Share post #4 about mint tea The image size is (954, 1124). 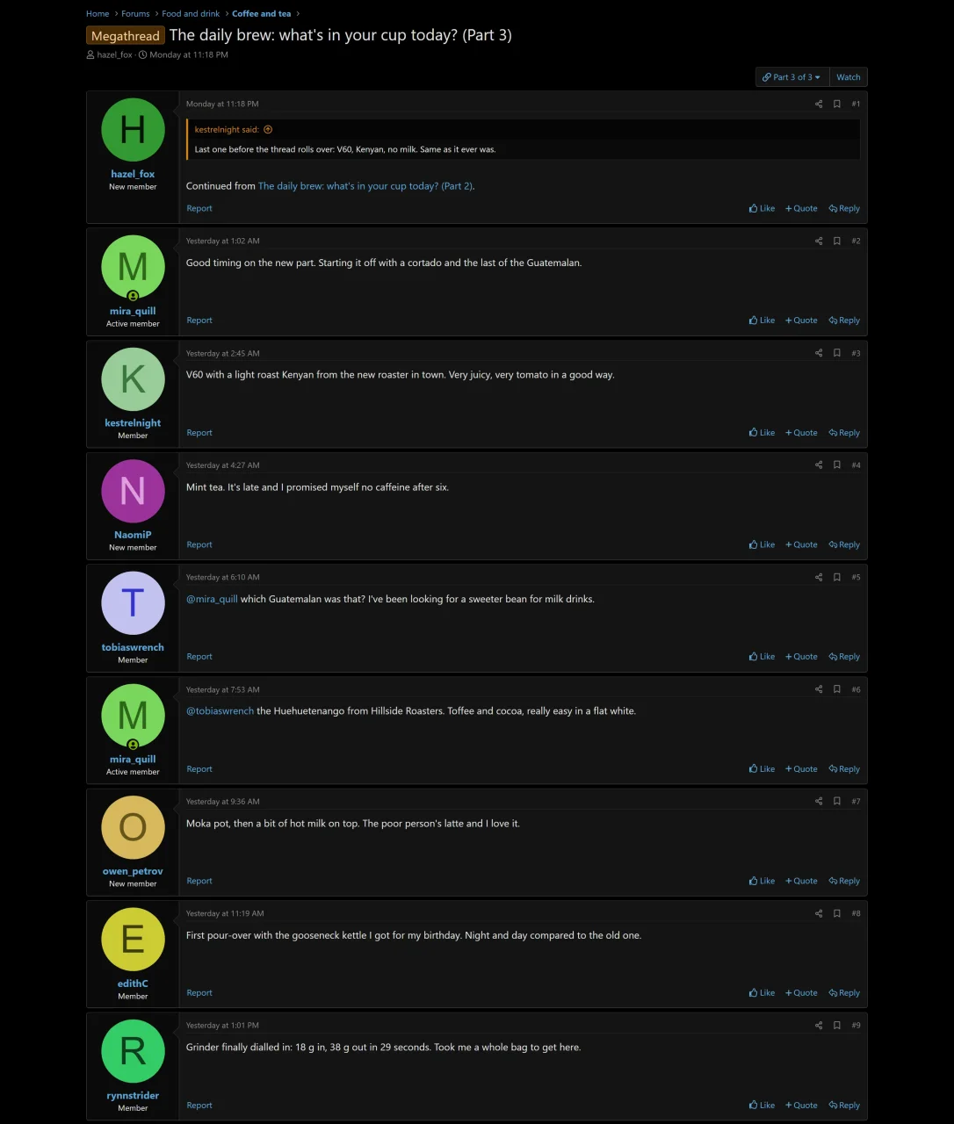[x=819, y=465]
